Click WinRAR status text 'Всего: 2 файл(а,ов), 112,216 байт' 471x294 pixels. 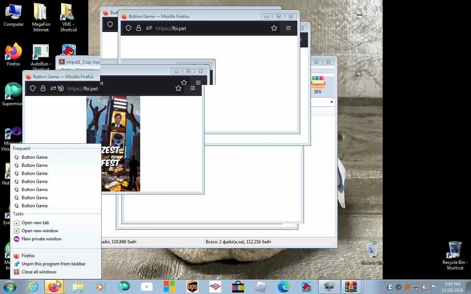238,242
